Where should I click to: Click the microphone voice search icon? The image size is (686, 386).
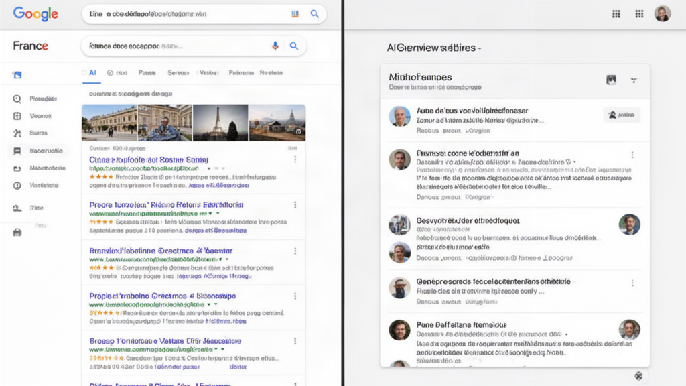pyautogui.click(x=275, y=46)
